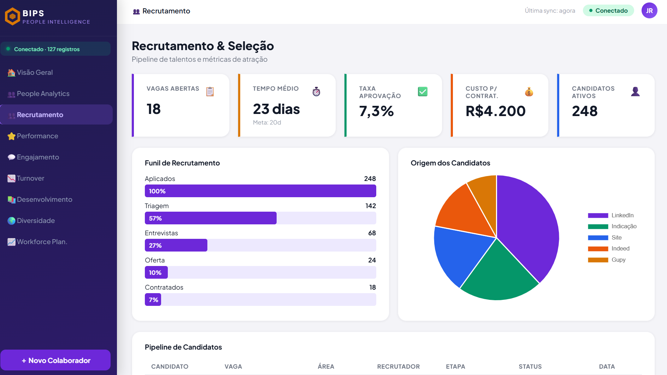Viewport: 667px width, 375px height.
Task: Select the Recrutamento menu item
Action: [57, 115]
